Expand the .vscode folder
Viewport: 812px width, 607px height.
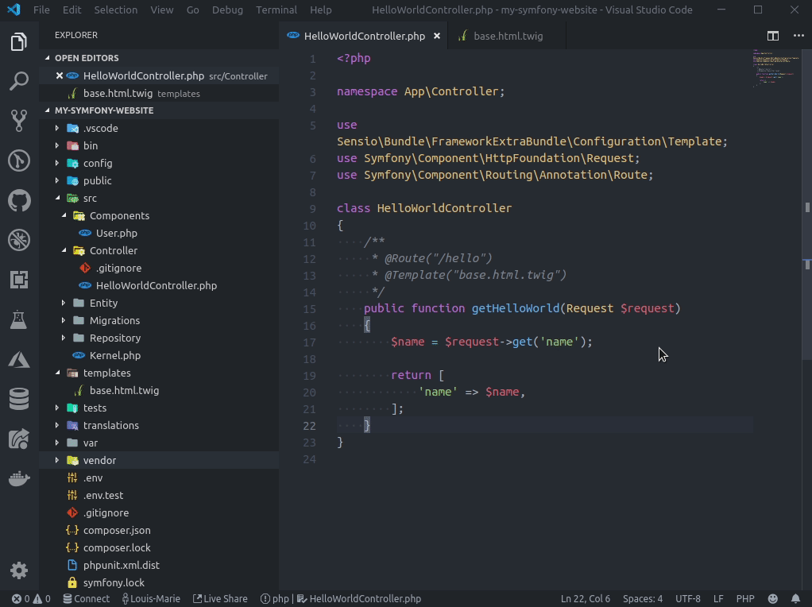(x=57, y=128)
